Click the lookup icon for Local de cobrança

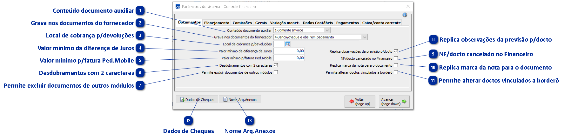pyautogui.click(x=288, y=44)
